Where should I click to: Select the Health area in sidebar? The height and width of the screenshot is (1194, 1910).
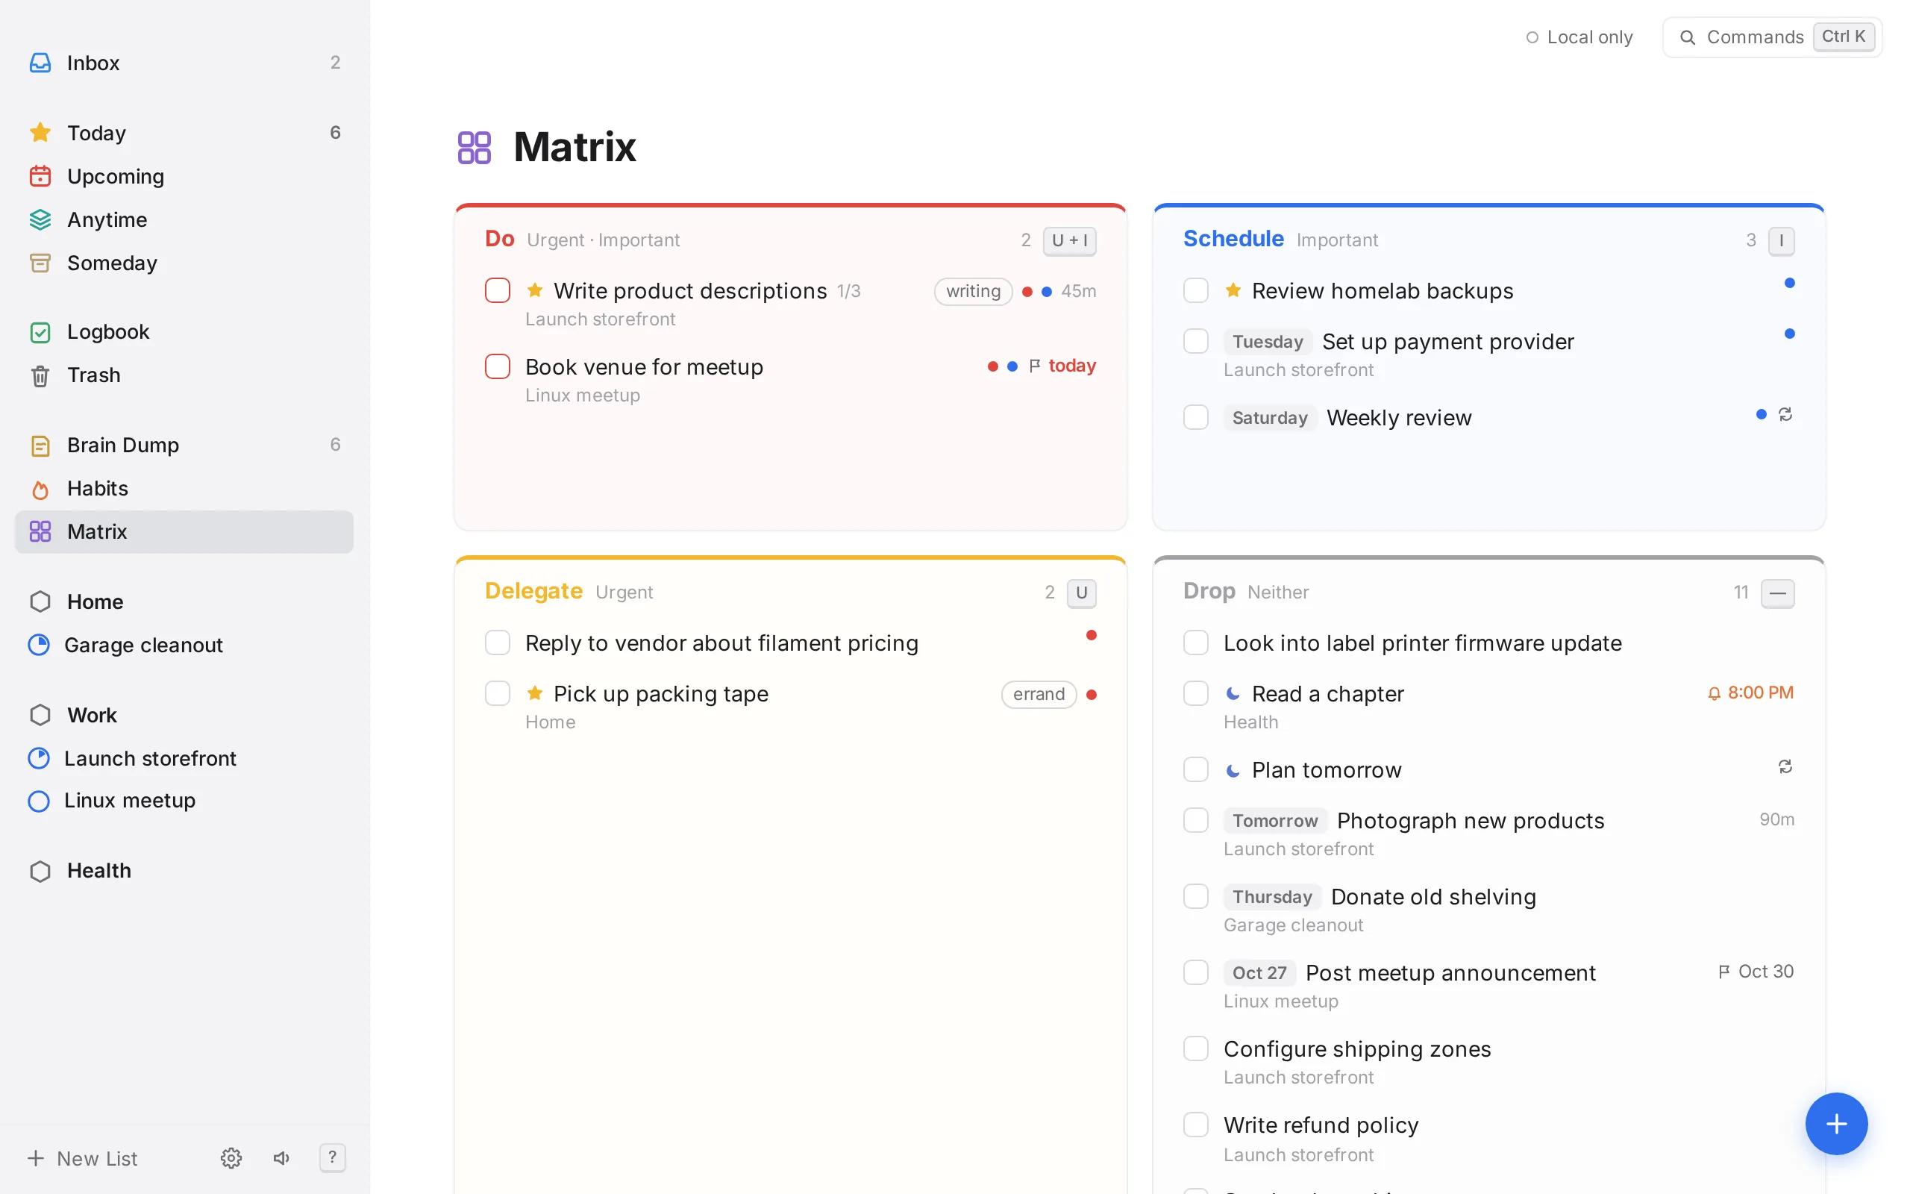point(184,870)
